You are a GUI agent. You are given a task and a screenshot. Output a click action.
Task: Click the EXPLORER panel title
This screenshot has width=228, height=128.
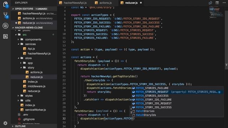[x=21, y=3]
